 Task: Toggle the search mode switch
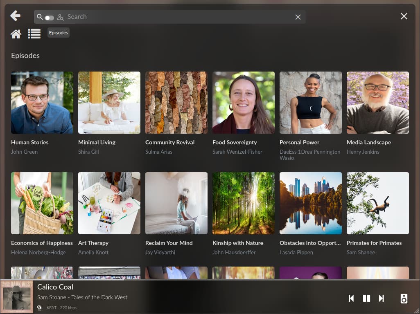49,18
